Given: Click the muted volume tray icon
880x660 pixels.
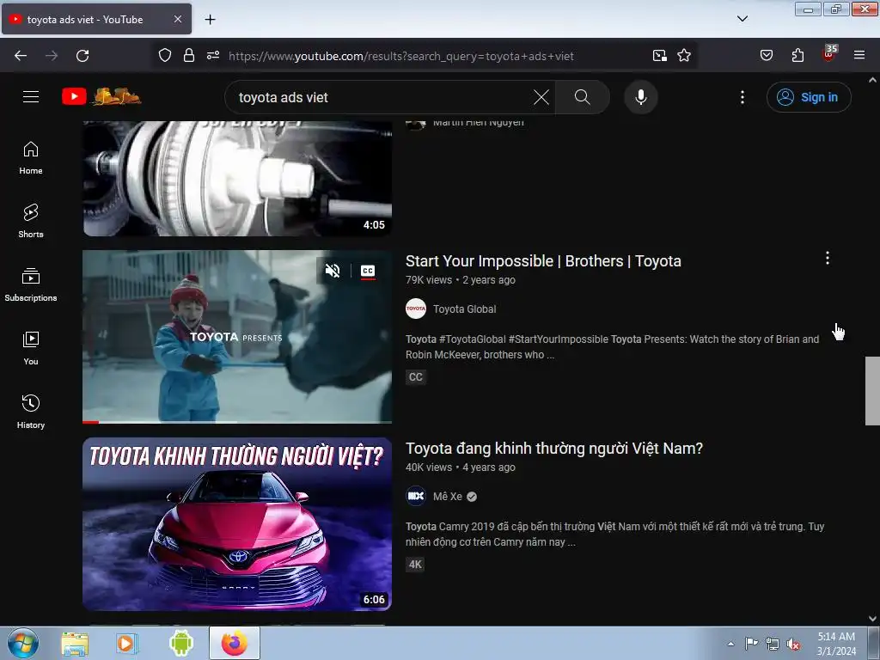Looking at the screenshot, I should [792, 644].
